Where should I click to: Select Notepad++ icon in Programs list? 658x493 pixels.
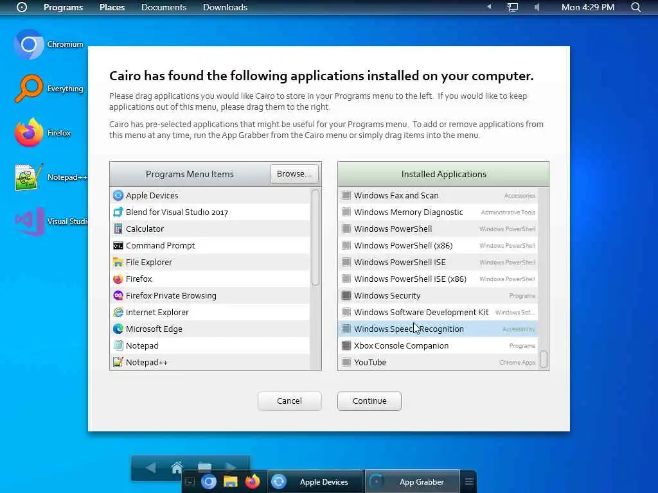(118, 362)
